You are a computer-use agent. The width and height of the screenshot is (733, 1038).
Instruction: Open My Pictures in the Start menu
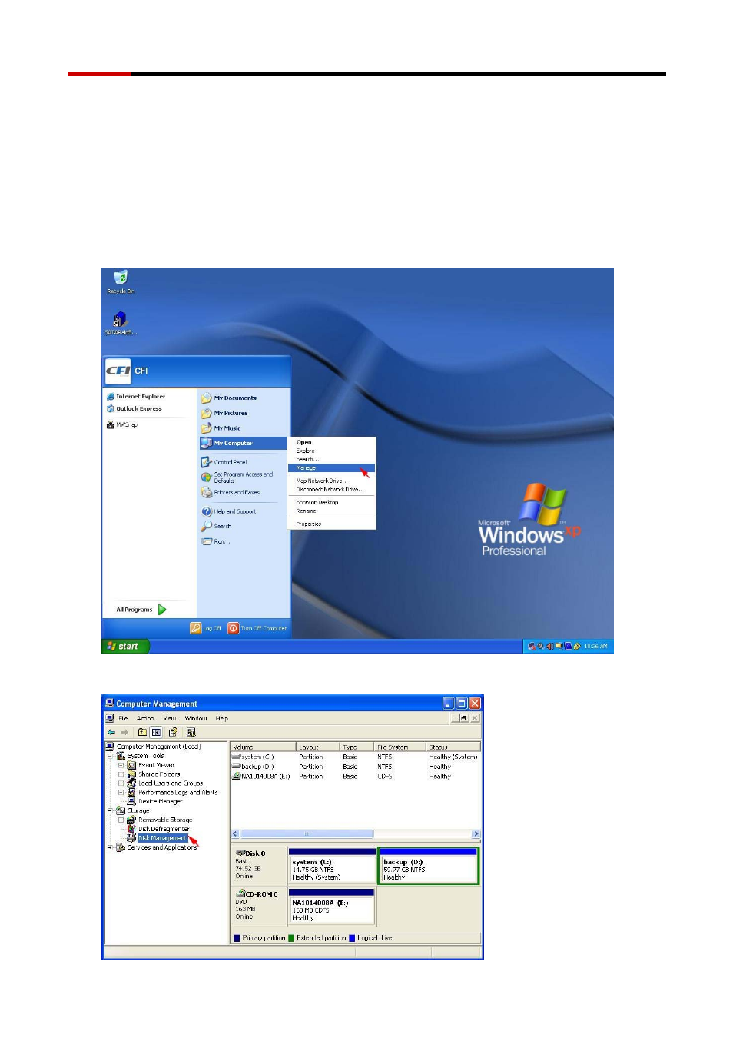[224, 413]
